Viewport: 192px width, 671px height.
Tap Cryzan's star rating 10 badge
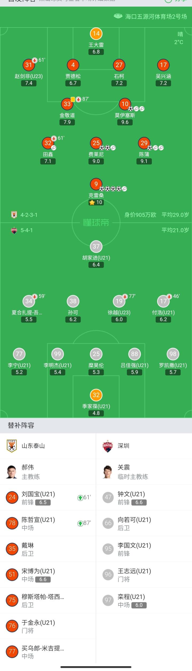click(96, 203)
